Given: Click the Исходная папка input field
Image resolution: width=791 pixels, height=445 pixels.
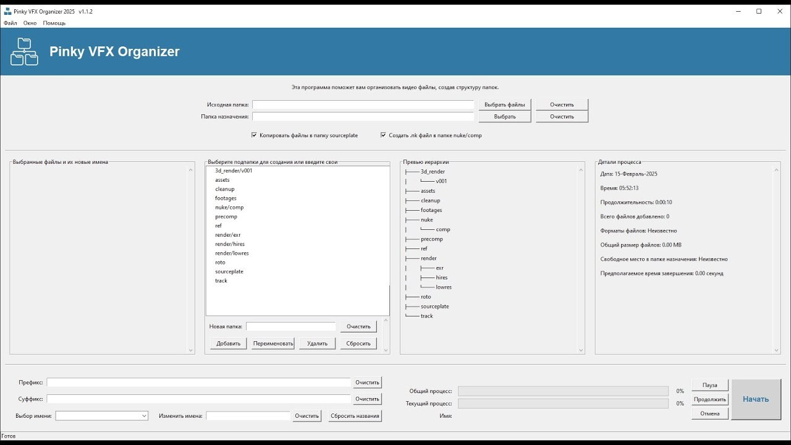Looking at the screenshot, I should click(x=363, y=104).
